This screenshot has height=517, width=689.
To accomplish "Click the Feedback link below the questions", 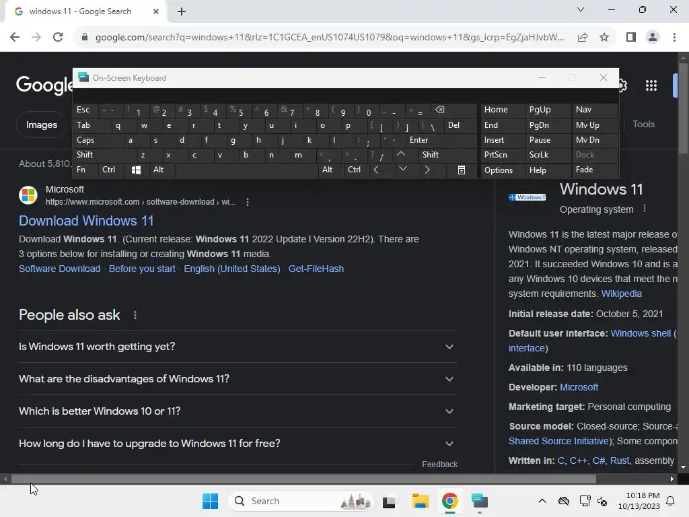I will click(x=439, y=464).
